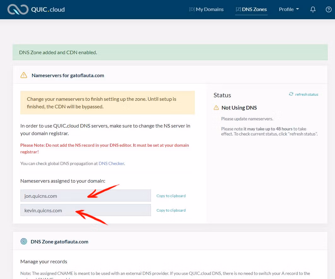The height and width of the screenshot is (279, 335).
Task: Click the red 'Please Note' warning text
Action: coord(105,148)
